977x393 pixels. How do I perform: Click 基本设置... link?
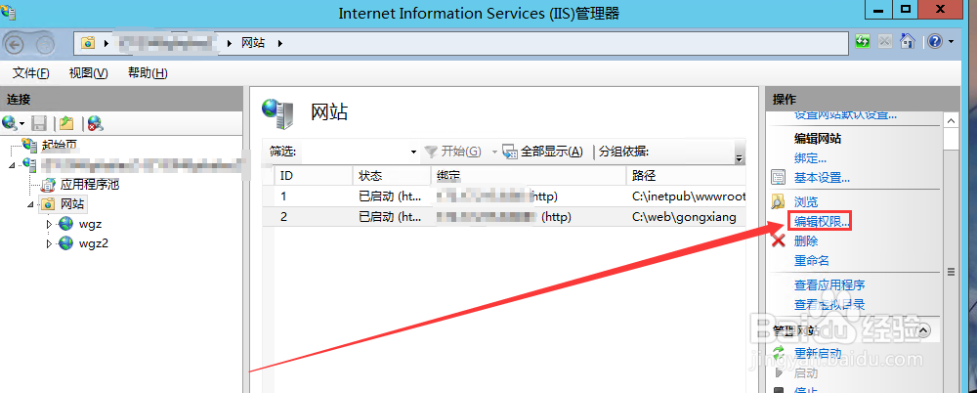tap(822, 178)
